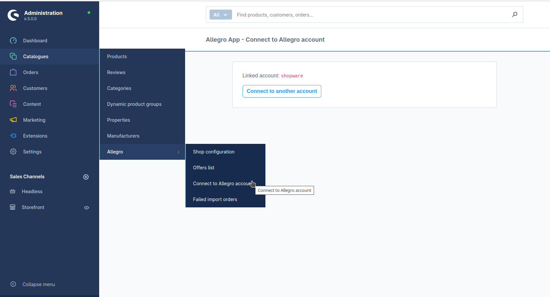
Task: Open Manufacturers in Catalogues flyout
Action: click(142, 136)
